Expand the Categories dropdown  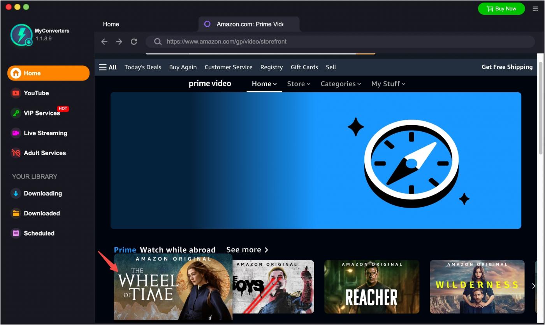[341, 84]
